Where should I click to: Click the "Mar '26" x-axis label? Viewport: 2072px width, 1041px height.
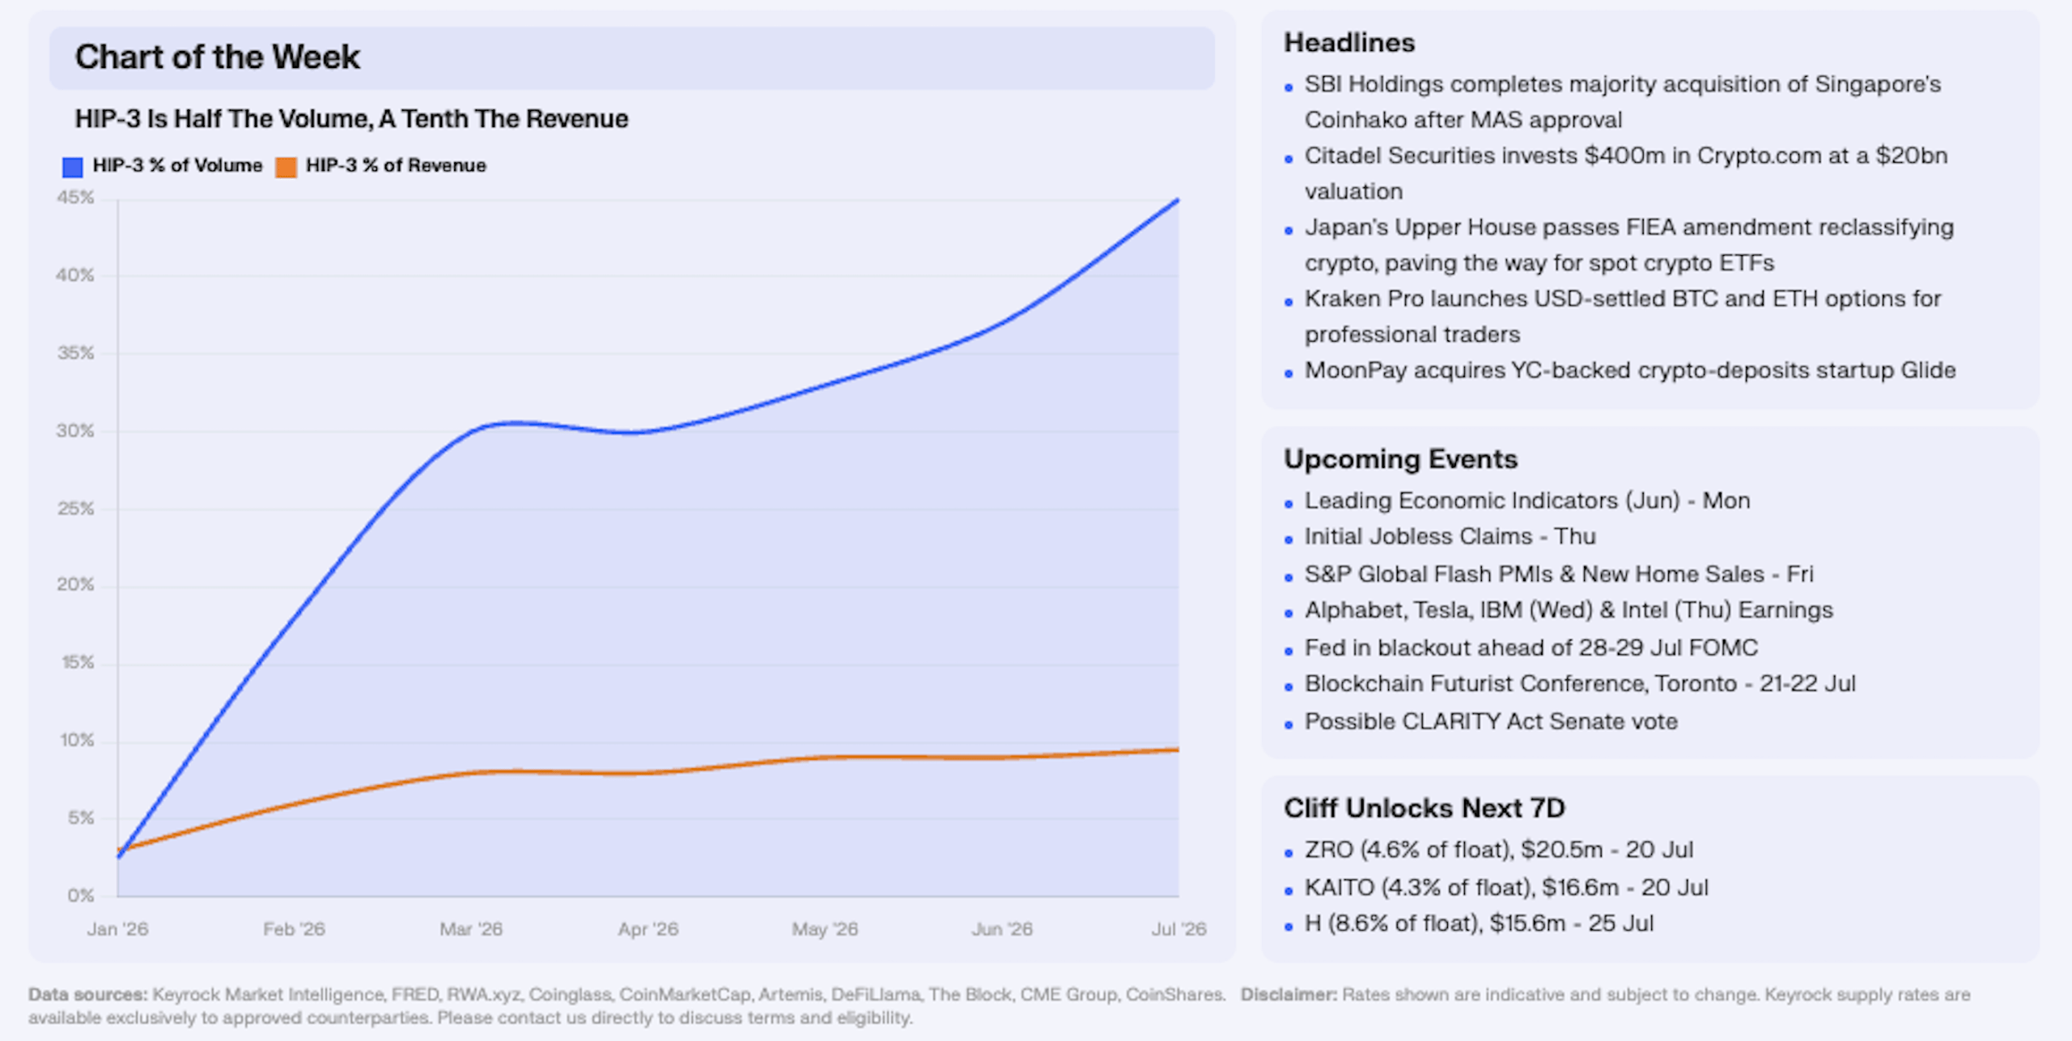point(471,929)
